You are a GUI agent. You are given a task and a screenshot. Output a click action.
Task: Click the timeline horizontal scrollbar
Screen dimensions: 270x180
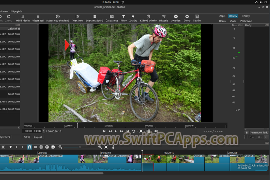point(52,173)
